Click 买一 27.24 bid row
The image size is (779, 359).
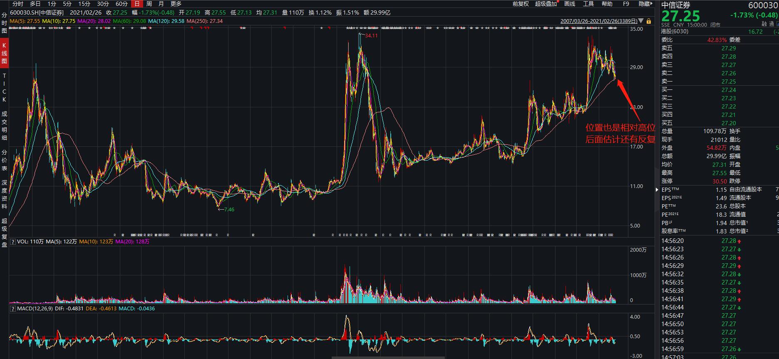[719, 90]
